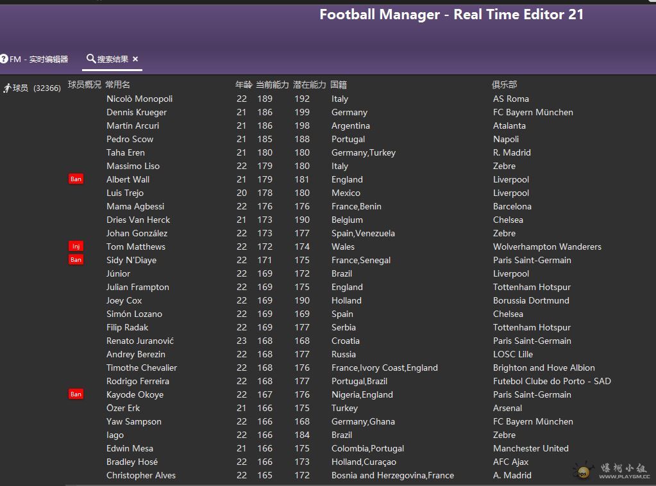Sort by the 当前能力 column header
656x486 pixels.
273,85
